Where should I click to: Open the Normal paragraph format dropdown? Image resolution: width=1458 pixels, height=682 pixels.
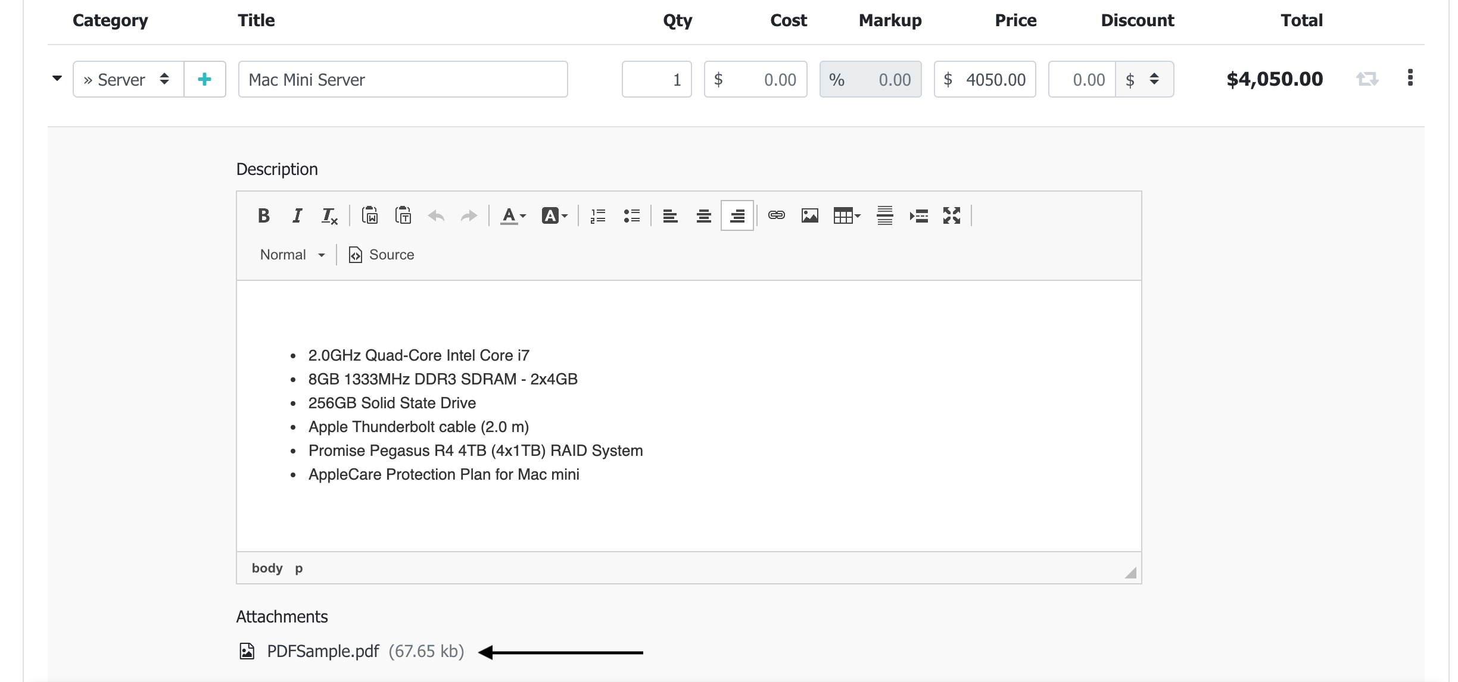[x=292, y=255]
